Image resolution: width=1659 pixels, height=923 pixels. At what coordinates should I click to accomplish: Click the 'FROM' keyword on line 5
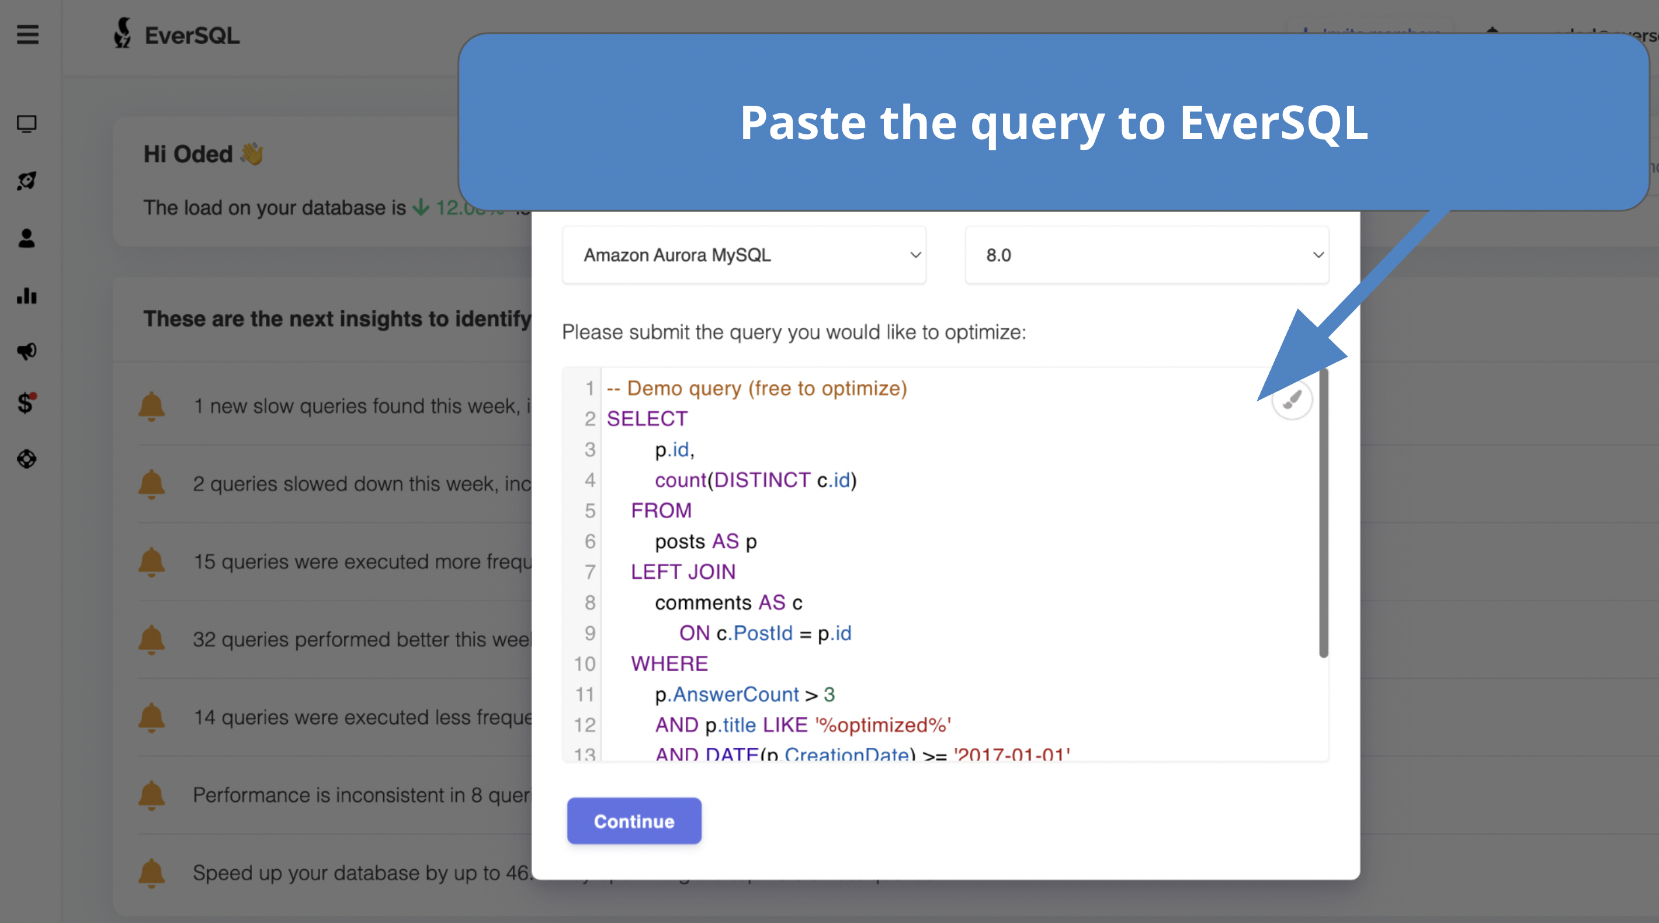661,511
